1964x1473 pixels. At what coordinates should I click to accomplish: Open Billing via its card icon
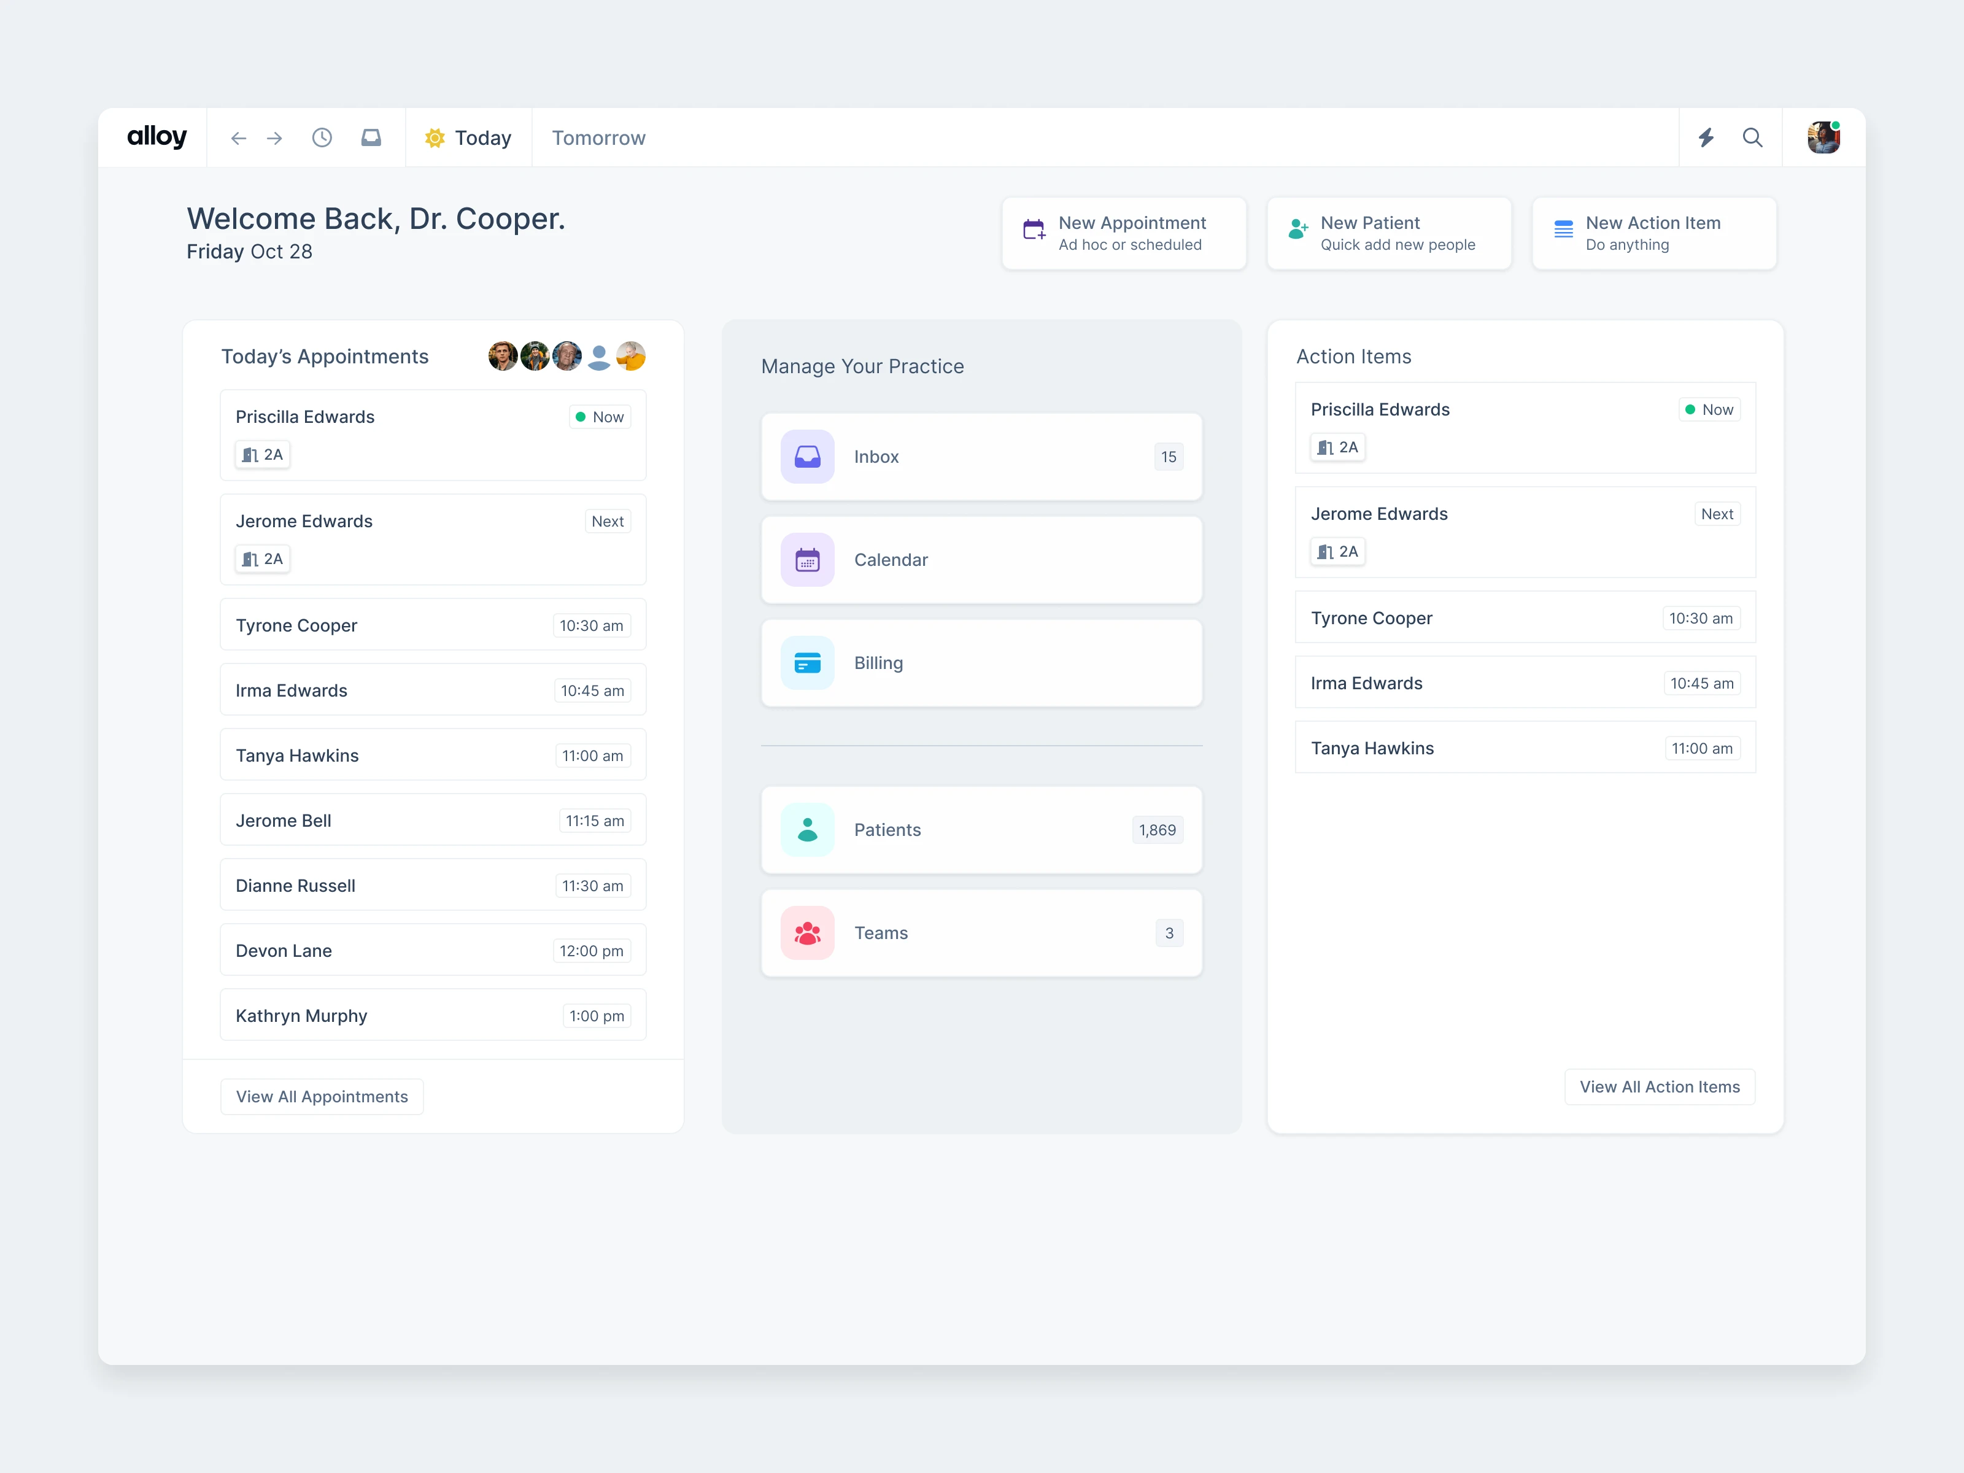806,662
